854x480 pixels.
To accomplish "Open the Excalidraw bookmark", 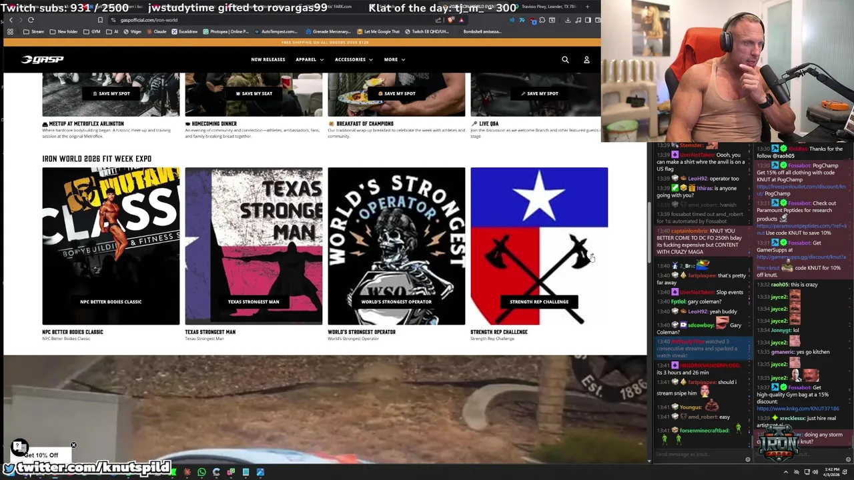I will [x=184, y=31].
